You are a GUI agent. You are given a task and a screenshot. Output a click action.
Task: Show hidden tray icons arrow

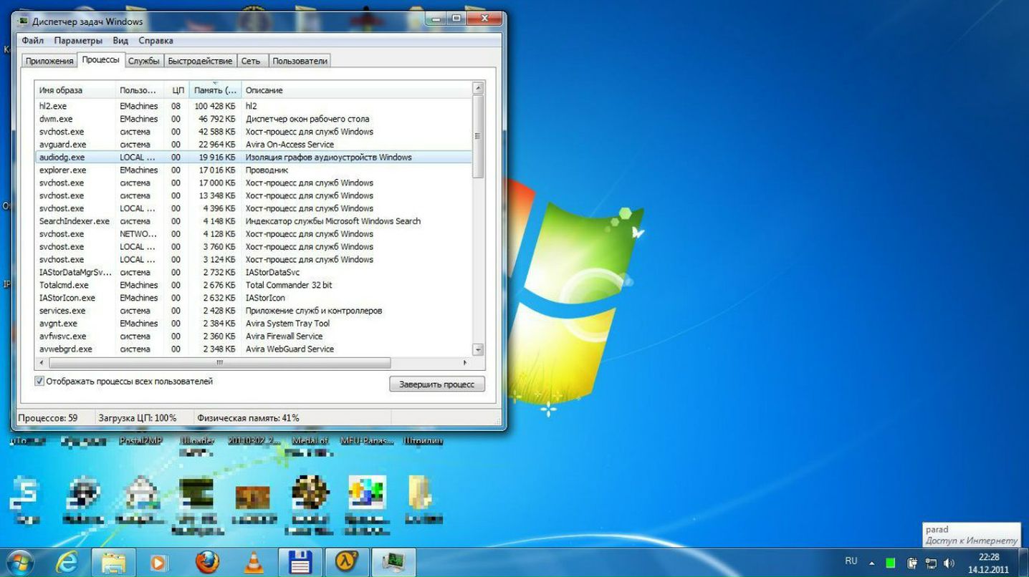point(872,563)
